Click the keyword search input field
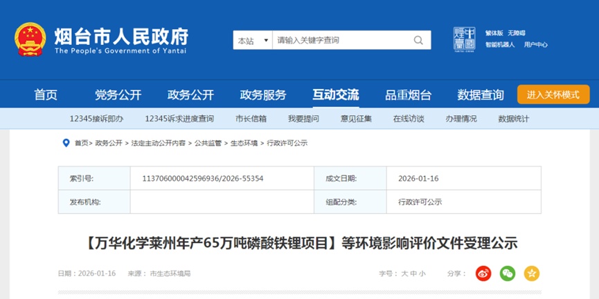This screenshot has width=599, height=299. (x=339, y=41)
